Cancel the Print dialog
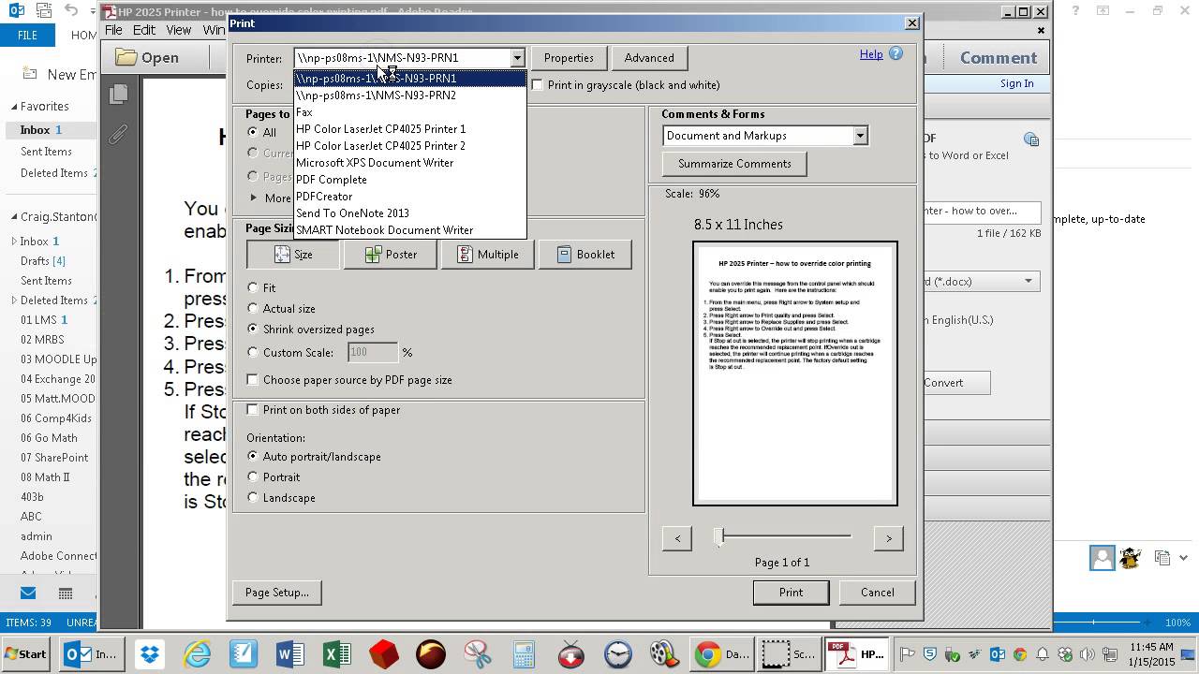The height and width of the screenshot is (674, 1199). 878,592
